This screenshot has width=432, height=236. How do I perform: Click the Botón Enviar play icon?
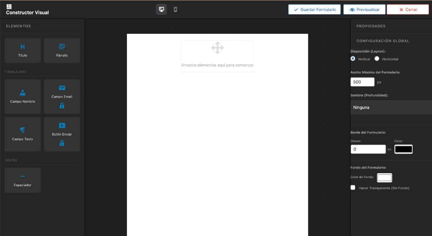(62, 125)
